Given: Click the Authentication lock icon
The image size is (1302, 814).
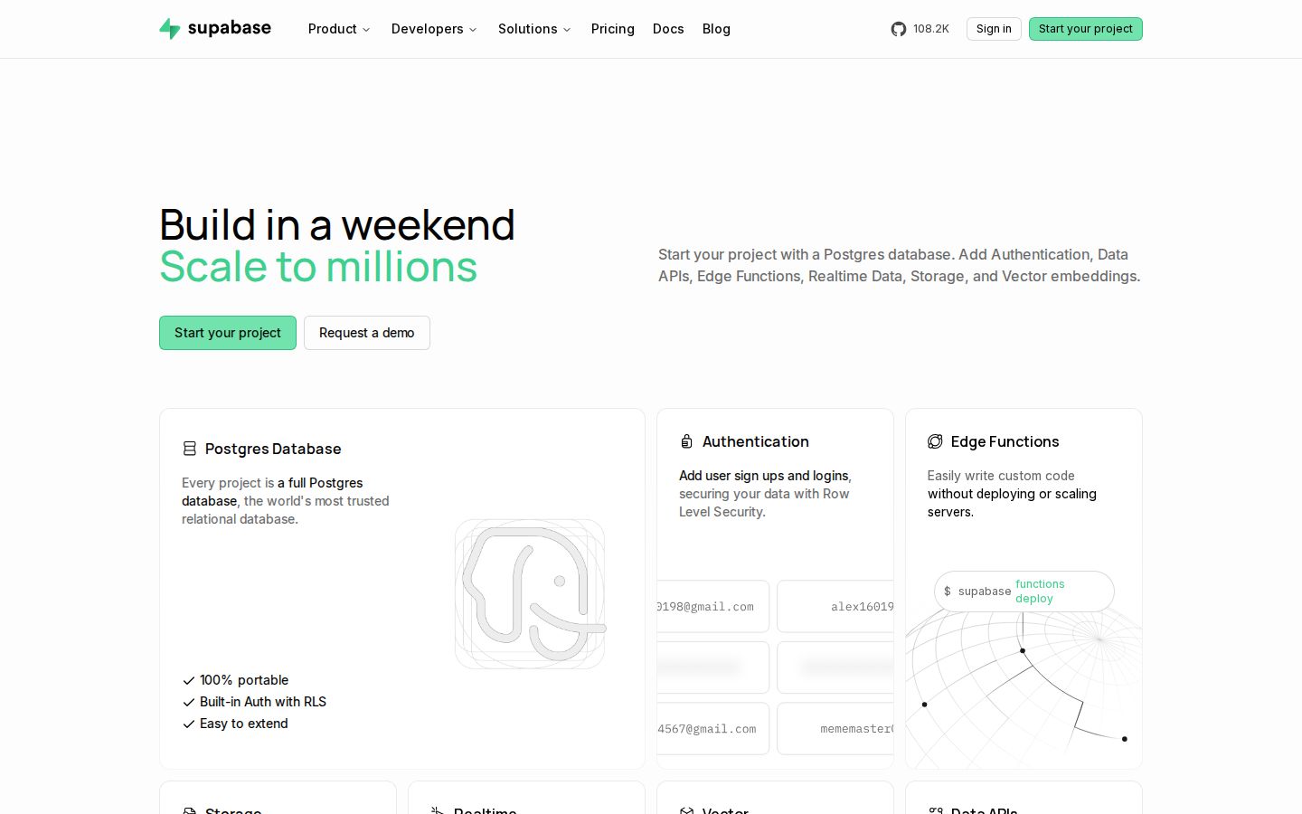Looking at the screenshot, I should (686, 441).
